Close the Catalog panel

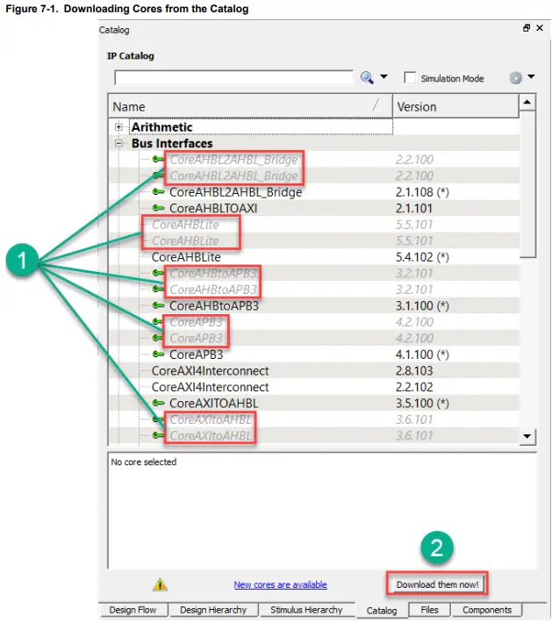tap(540, 28)
